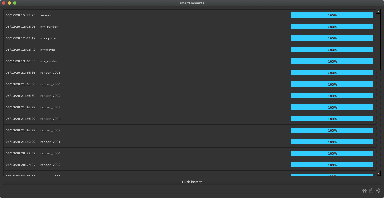Select the render_v003 history entry
The height and width of the screenshot is (198, 384).
click(50, 130)
